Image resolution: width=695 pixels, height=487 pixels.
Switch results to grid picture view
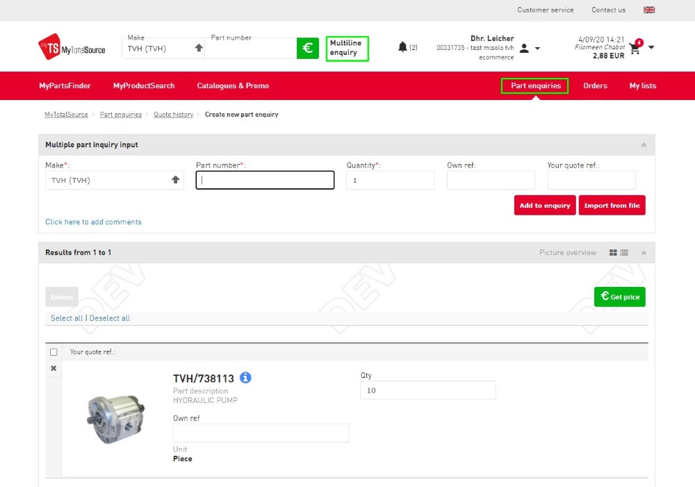[x=613, y=253]
